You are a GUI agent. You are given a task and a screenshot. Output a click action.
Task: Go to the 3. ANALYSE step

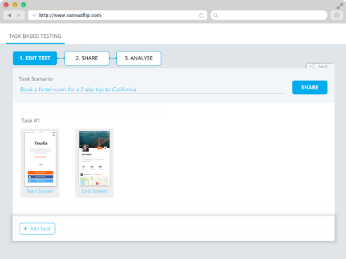tap(139, 58)
